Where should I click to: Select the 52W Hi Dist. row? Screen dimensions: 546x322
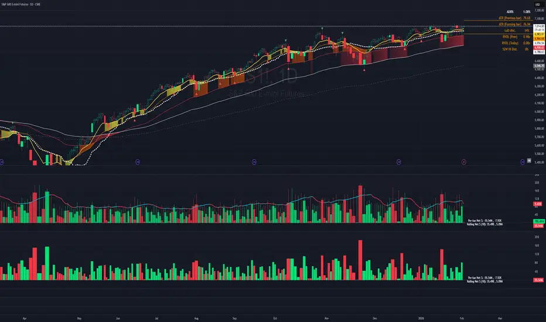(x=516, y=49)
